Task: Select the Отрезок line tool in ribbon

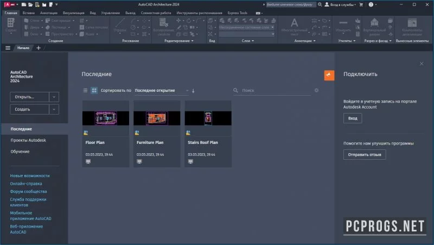Action: click(120, 26)
